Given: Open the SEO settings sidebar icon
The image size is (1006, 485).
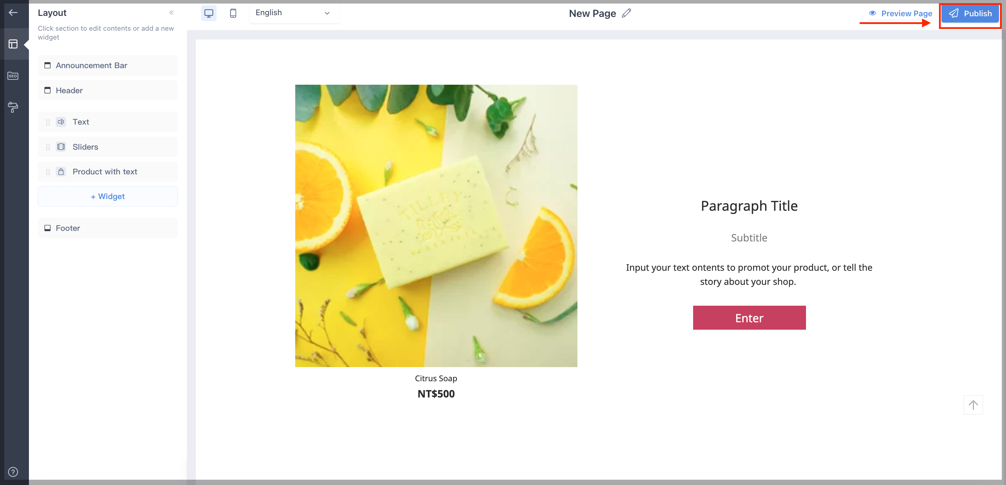Looking at the screenshot, I should (13, 76).
